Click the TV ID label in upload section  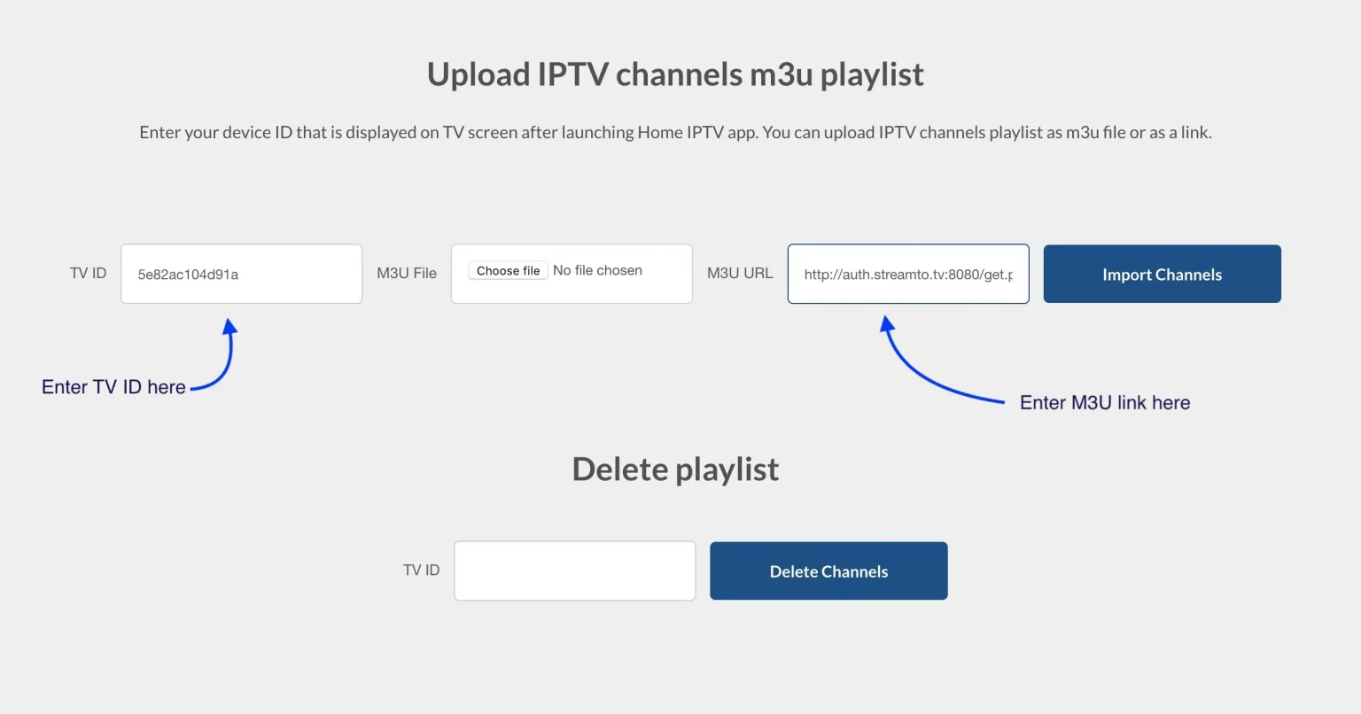tap(88, 273)
